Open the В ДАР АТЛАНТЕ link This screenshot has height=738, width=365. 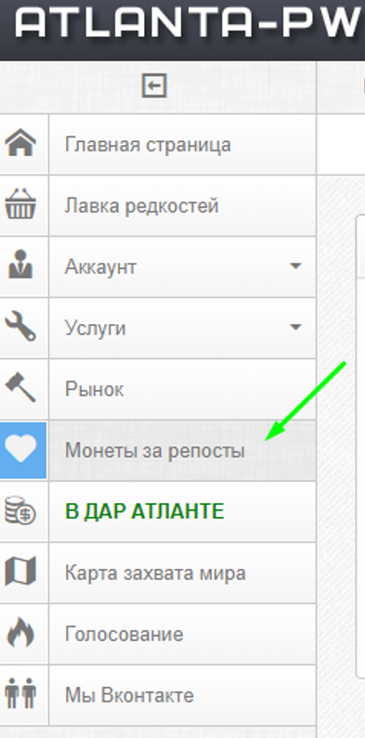182,511
